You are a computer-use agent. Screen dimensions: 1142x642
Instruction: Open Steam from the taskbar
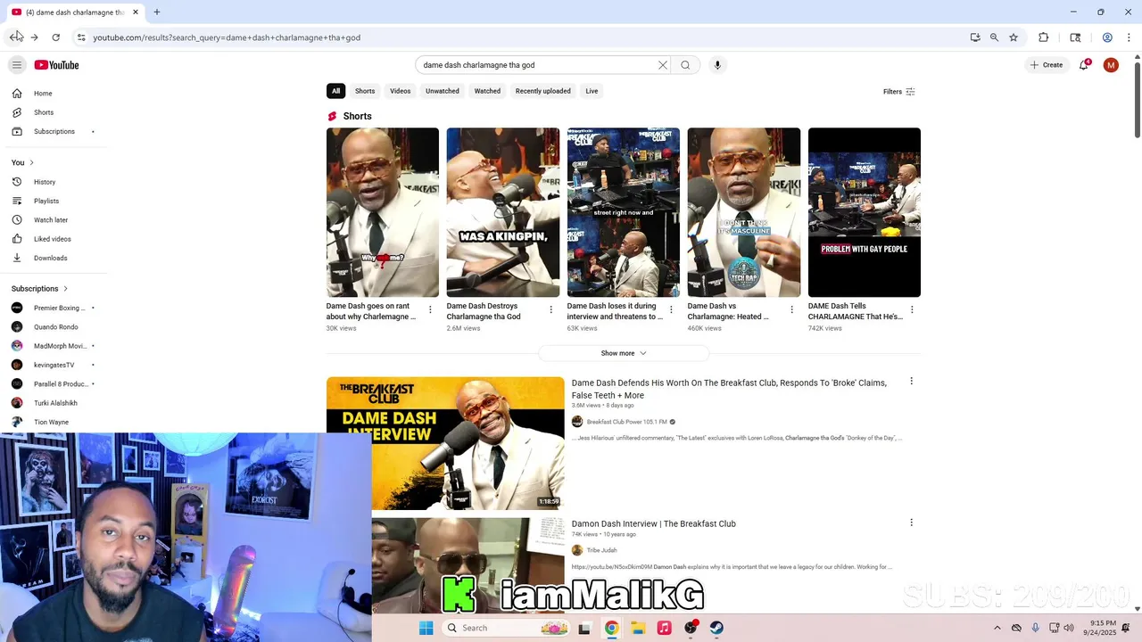tap(717, 628)
